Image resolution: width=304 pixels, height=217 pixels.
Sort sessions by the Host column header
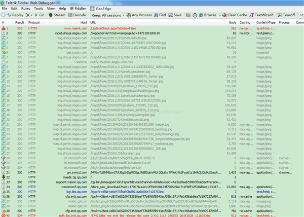pos(82,23)
